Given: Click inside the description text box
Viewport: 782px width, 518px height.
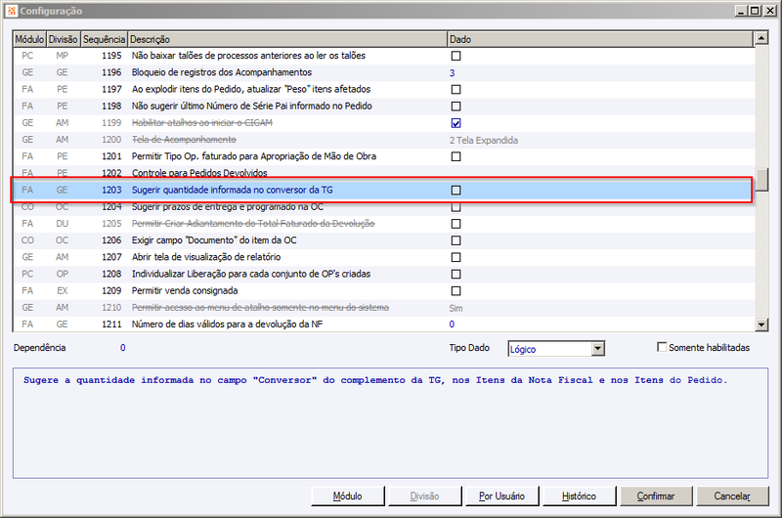Looking at the screenshot, I should [390, 423].
